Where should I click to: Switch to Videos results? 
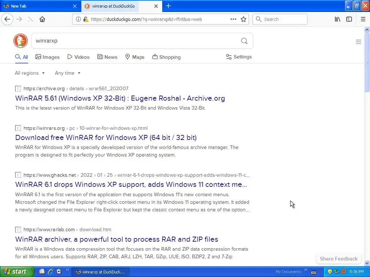point(78,57)
